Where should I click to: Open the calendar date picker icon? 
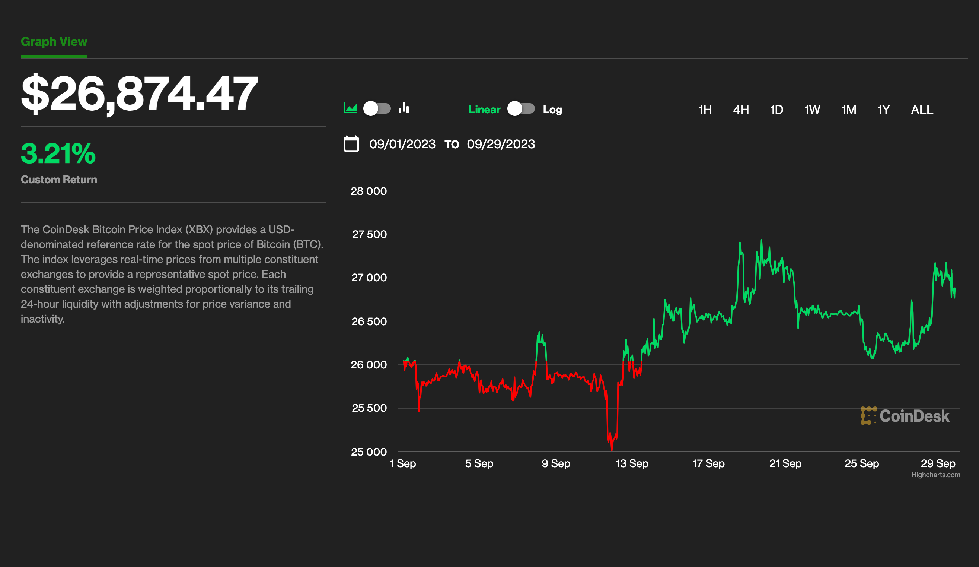(x=351, y=144)
